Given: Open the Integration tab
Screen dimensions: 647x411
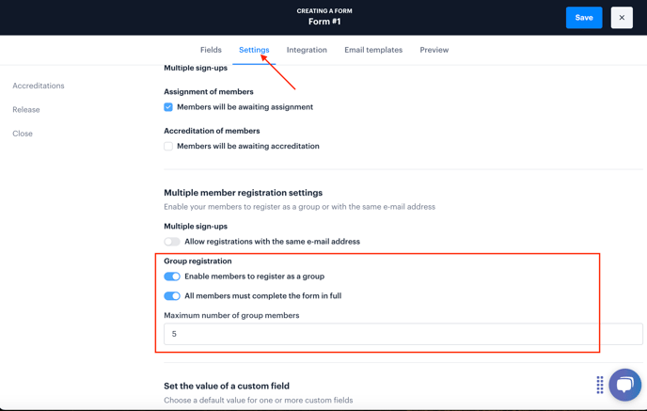Looking at the screenshot, I should tap(307, 50).
